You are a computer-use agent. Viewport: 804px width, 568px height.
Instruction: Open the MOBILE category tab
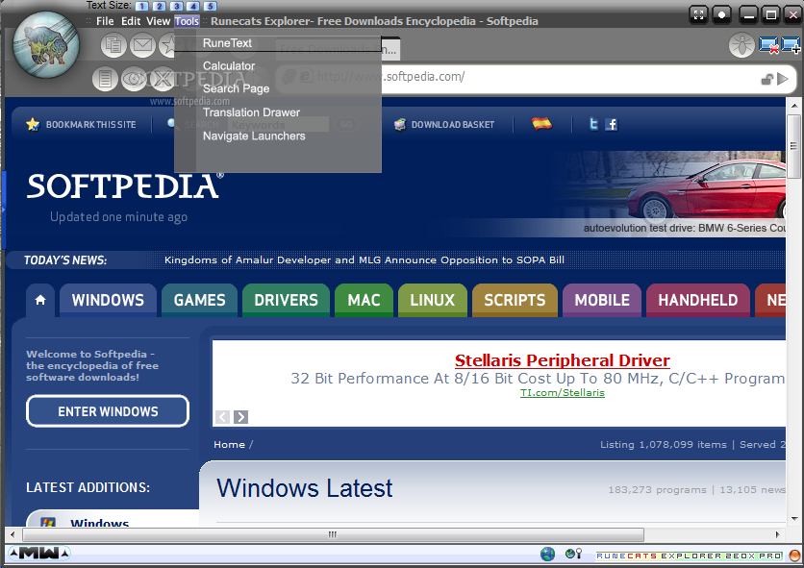(x=602, y=300)
